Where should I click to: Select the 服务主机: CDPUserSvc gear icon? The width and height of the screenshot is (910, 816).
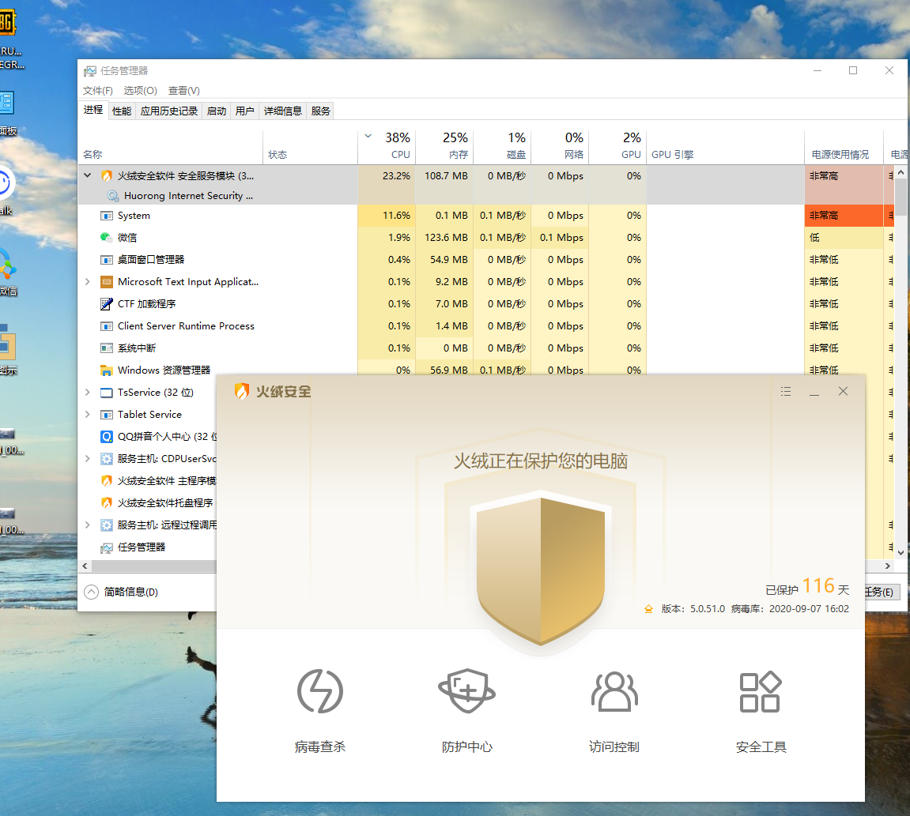coord(106,459)
